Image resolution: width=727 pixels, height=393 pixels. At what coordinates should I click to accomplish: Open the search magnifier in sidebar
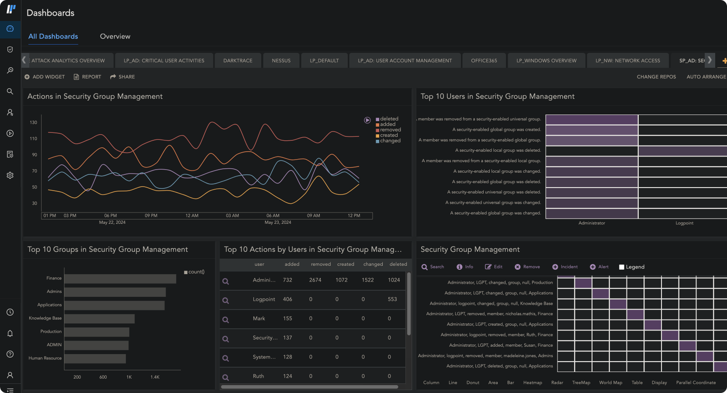pos(10,91)
